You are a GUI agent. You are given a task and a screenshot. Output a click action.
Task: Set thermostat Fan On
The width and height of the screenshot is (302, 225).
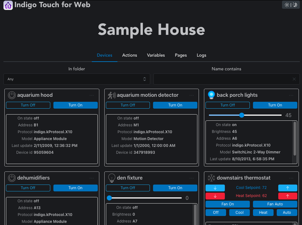(x=228, y=204)
